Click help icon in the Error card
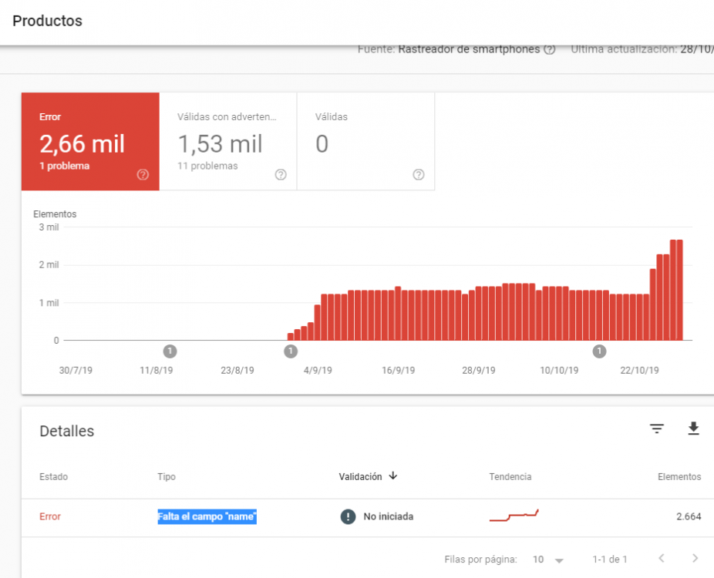Viewport: 714px width, 578px height. coord(143,175)
